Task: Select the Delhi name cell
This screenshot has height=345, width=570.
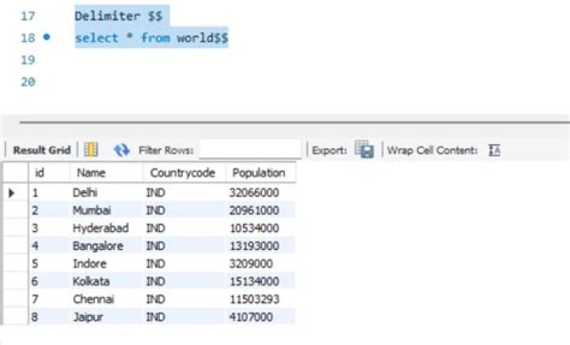Action: pyautogui.click(x=85, y=192)
